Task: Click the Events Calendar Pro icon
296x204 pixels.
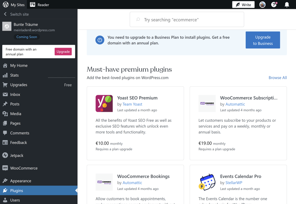Action: pyautogui.click(x=207, y=182)
